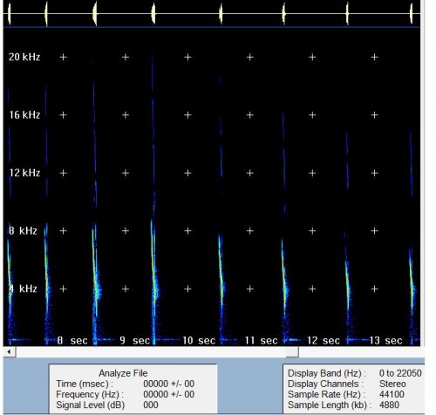
Task: Select the 8 sec time marker
Action: tap(72, 340)
